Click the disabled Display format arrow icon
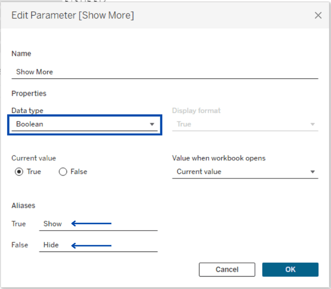Screen dimensions: 331x289 tap(312, 124)
